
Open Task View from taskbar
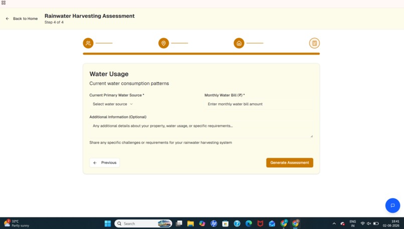coord(179,223)
